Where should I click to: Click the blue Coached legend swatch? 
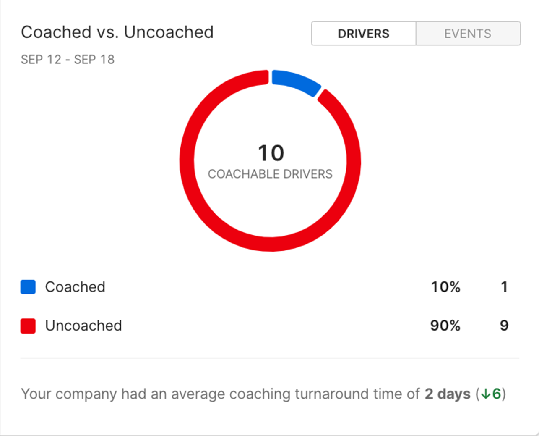click(28, 287)
